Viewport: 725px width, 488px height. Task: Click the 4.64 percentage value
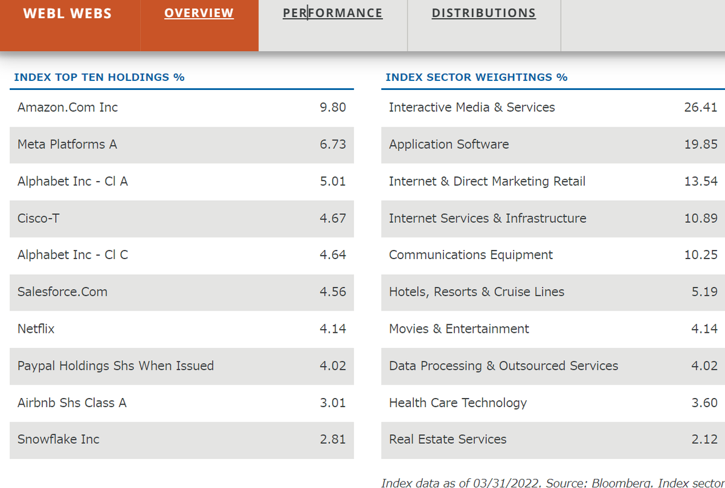(x=332, y=255)
